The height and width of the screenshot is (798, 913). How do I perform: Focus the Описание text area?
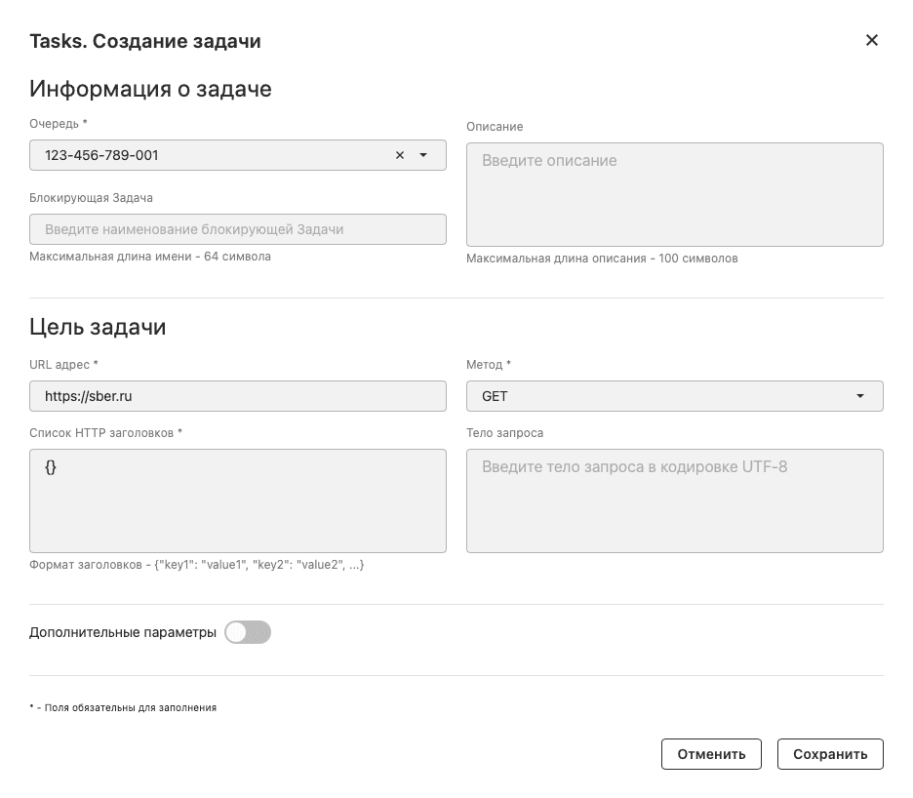[674, 194]
